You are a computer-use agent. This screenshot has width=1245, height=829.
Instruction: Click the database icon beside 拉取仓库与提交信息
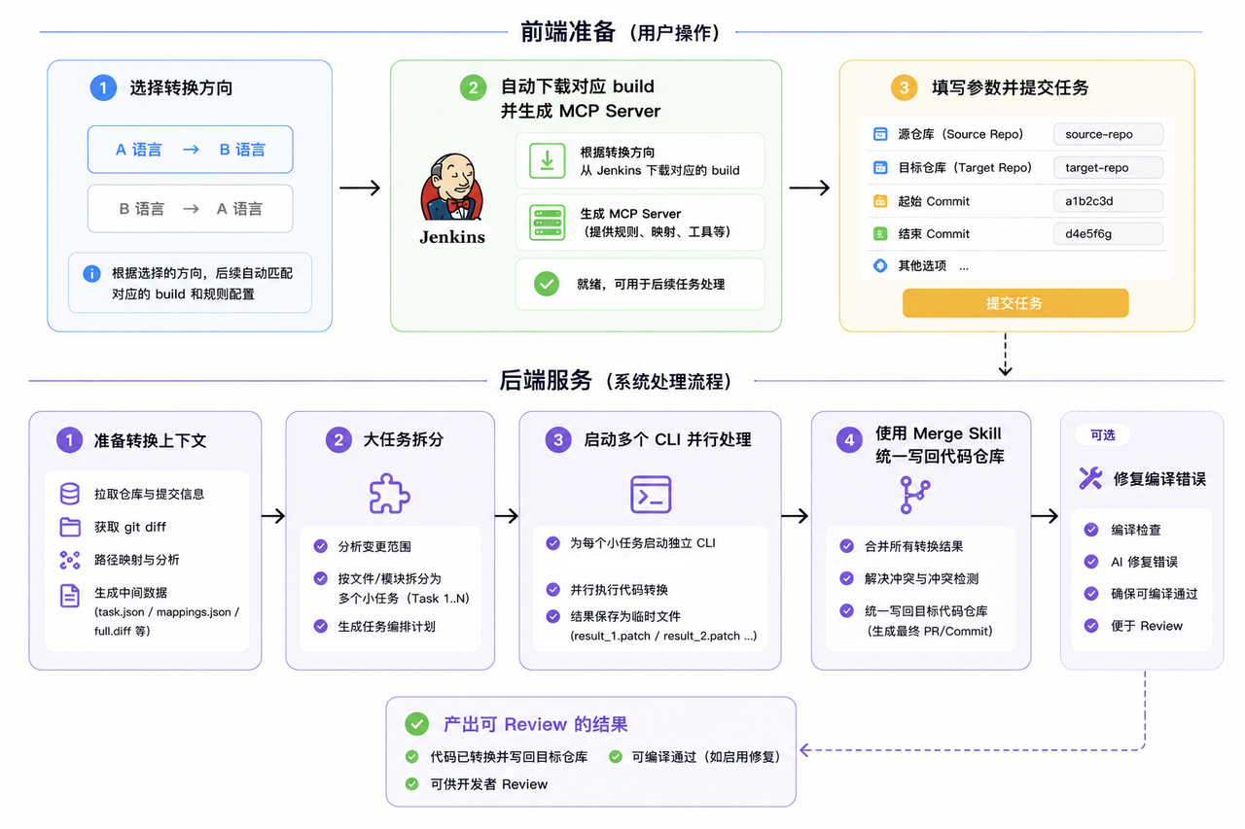[x=69, y=494]
